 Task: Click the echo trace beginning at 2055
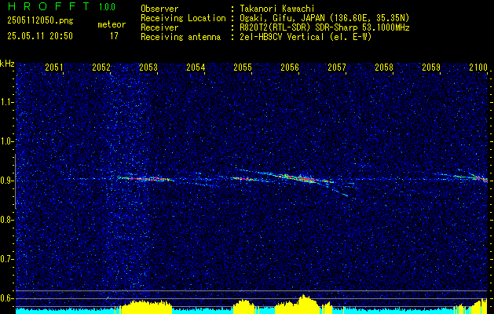(x=245, y=178)
